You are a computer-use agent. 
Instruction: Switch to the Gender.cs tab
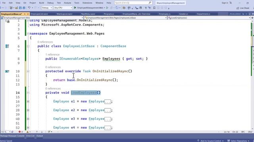pyautogui.click(x=183, y=14)
